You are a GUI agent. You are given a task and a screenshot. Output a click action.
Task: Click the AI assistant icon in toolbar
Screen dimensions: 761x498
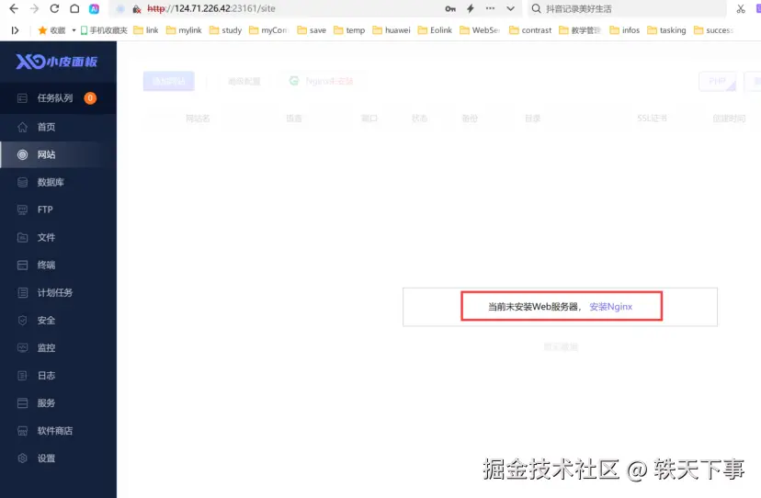tap(94, 9)
